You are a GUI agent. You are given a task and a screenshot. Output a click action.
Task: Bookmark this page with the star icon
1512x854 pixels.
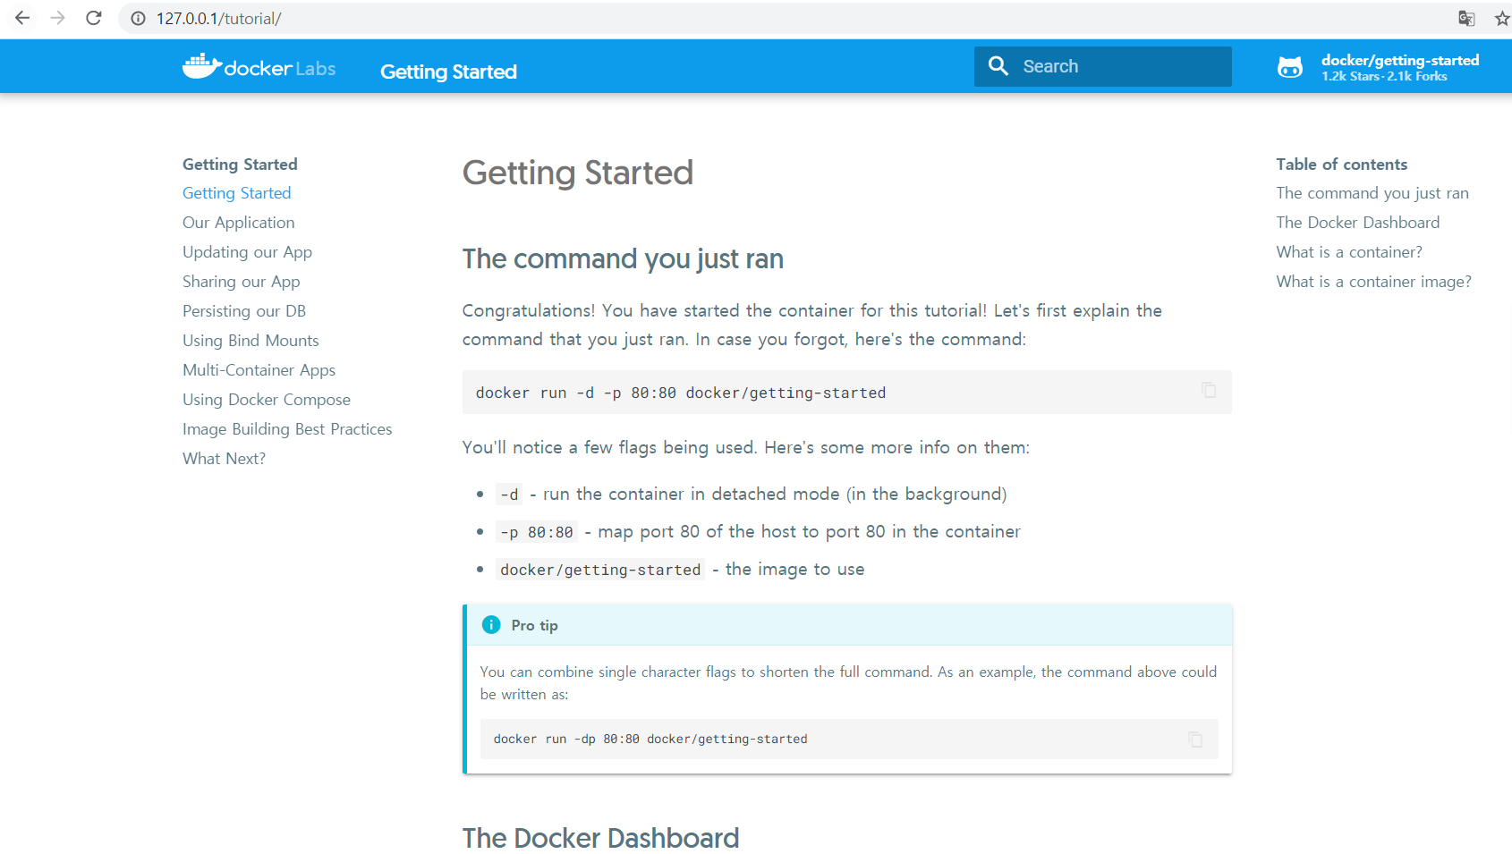[x=1502, y=19]
